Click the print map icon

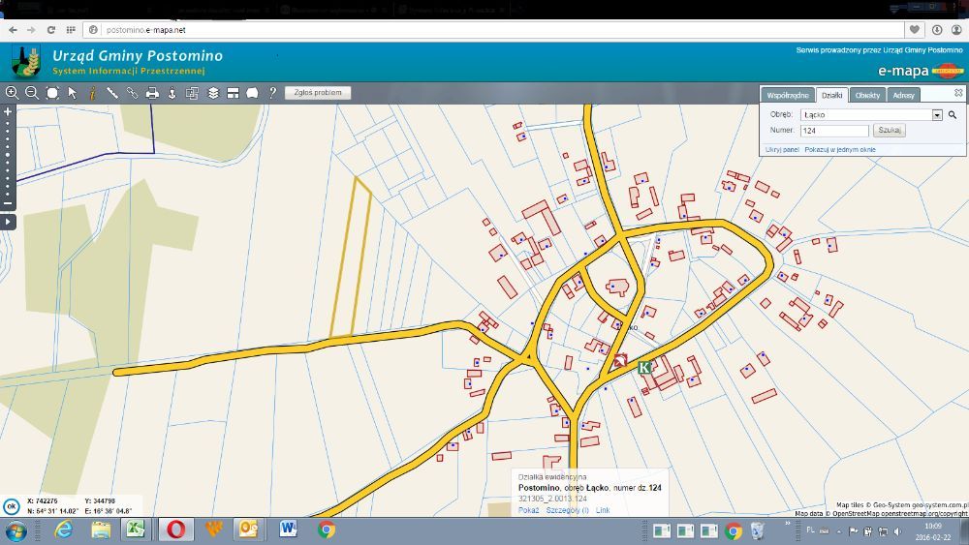[x=152, y=93]
